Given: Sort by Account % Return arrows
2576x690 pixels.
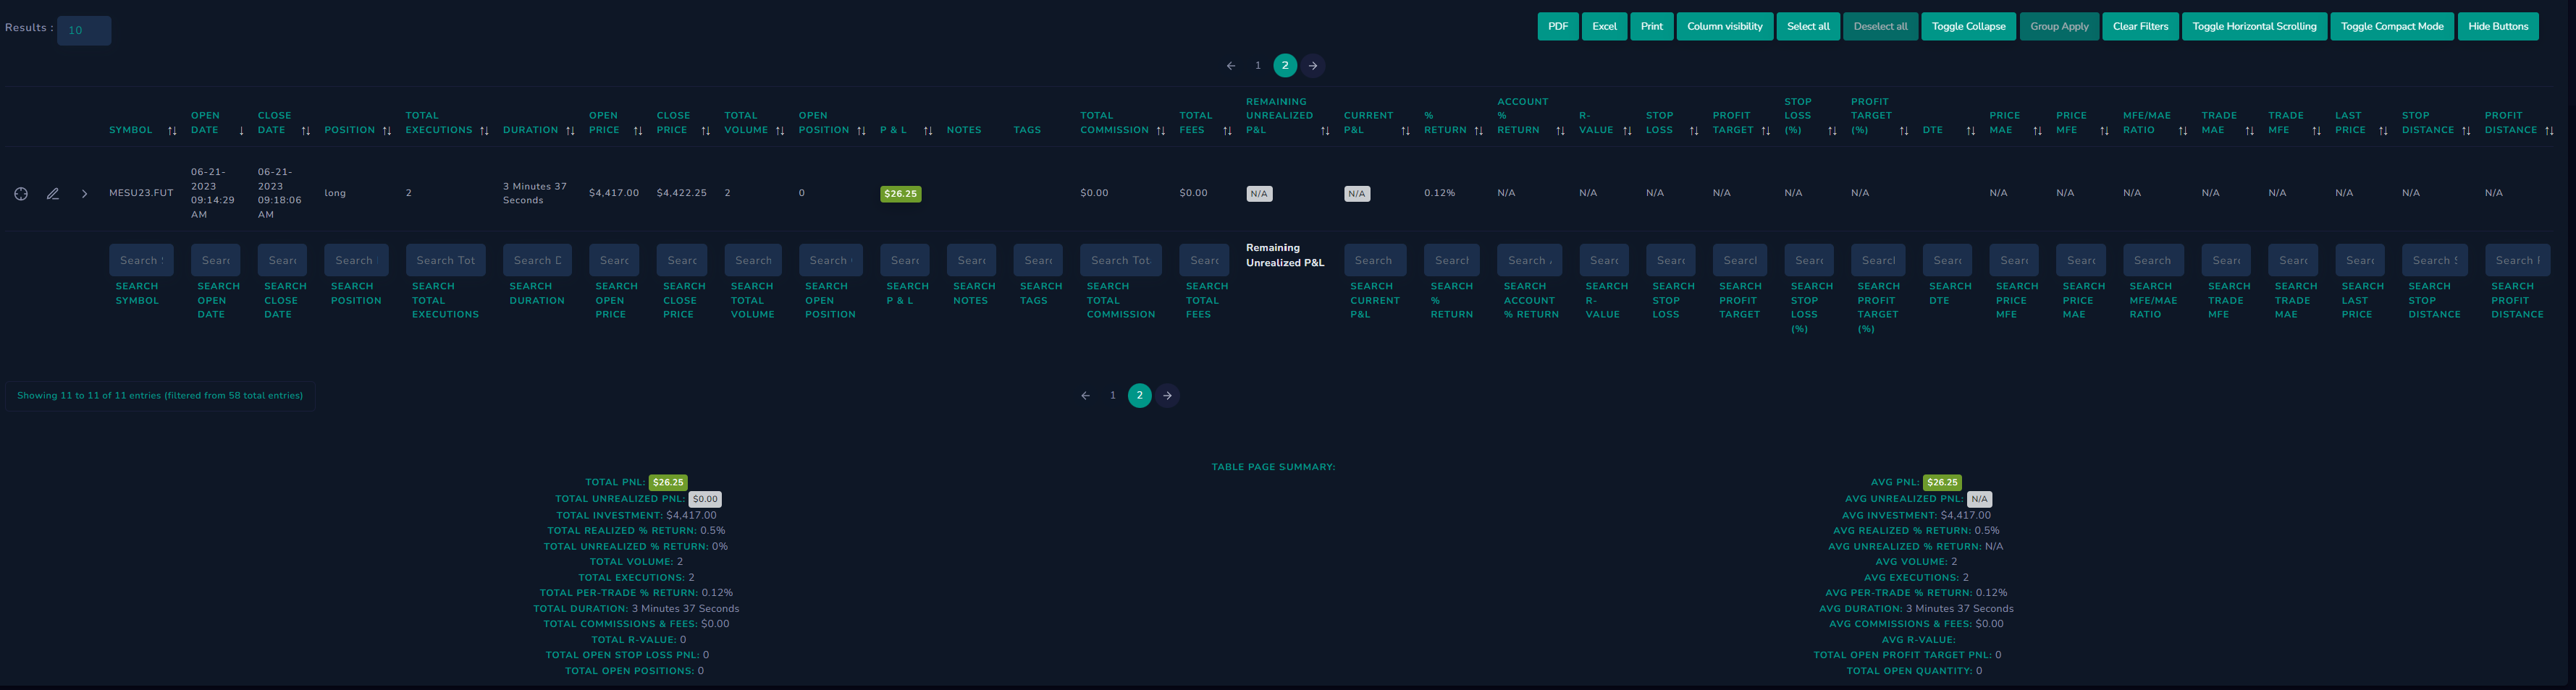Looking at the screenshot, I should [x=1560, y=131].
